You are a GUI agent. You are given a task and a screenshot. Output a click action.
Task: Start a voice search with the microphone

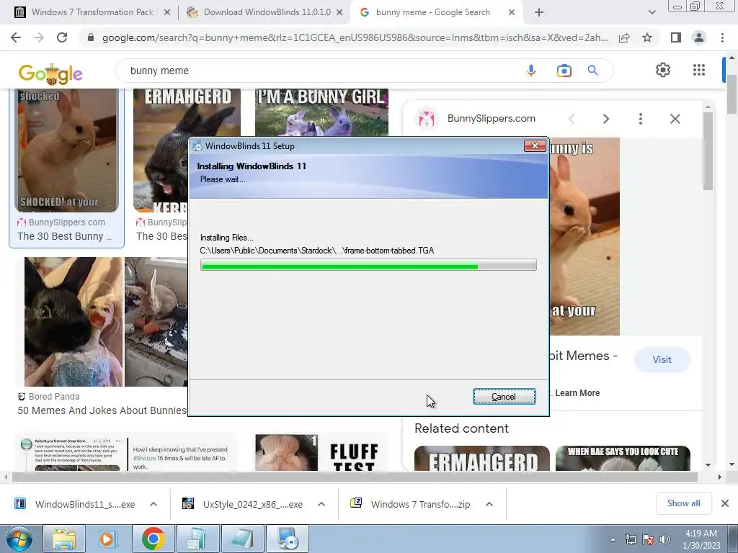point(531,71)
